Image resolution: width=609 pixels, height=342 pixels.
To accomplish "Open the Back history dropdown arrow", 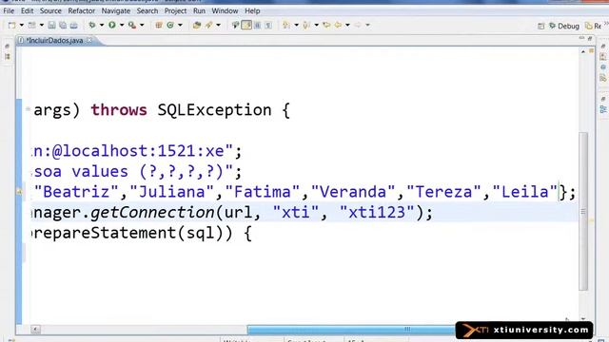I will pos(347,26).
